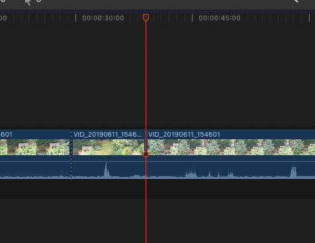
Task: Click the 00:00:30:00 timecode on the ruler
Action: pos(103,18)
